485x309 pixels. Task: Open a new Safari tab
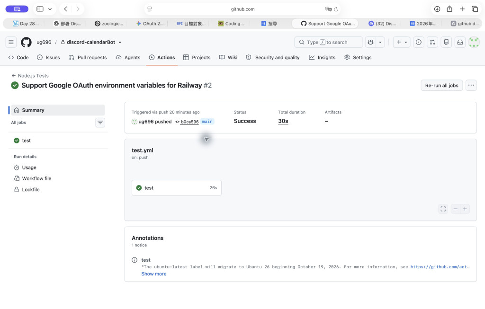point(462,9)
